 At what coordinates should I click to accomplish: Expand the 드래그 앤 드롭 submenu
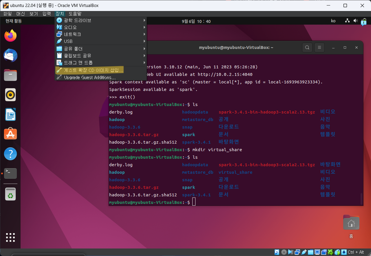click(101, 63)
